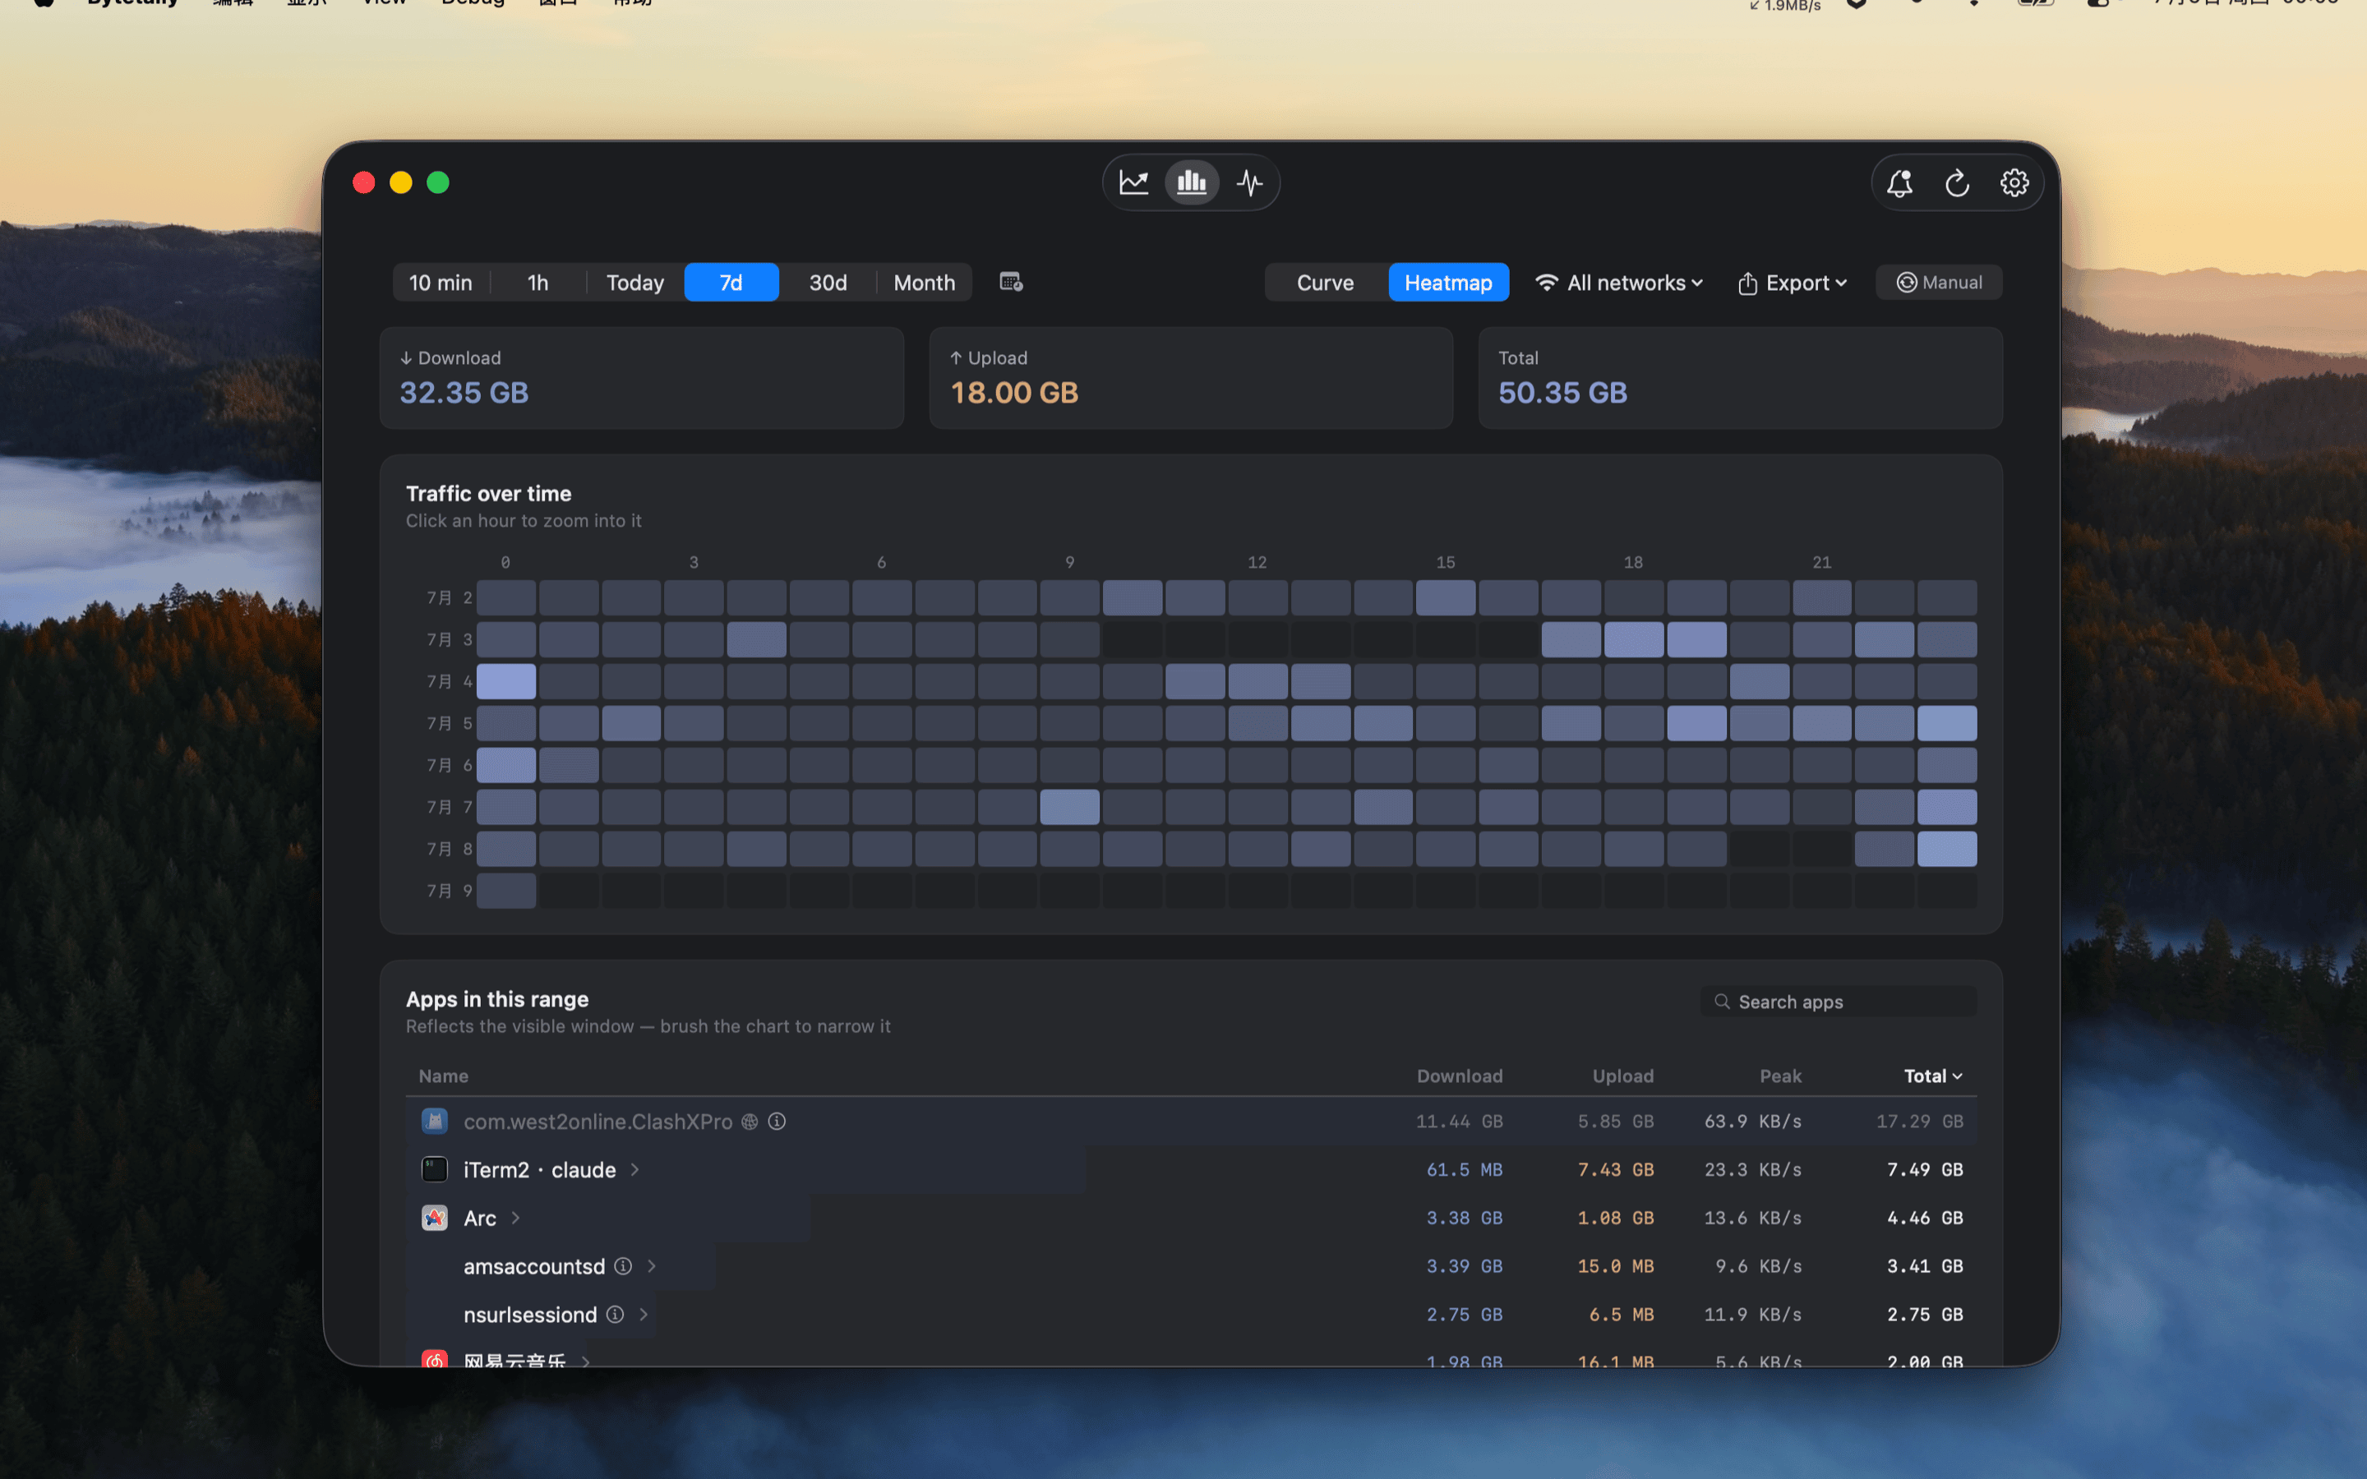The image size is (2367, 1479).
Task: Click the ClashXPro app icon
Action: [x=434, y=1121]
